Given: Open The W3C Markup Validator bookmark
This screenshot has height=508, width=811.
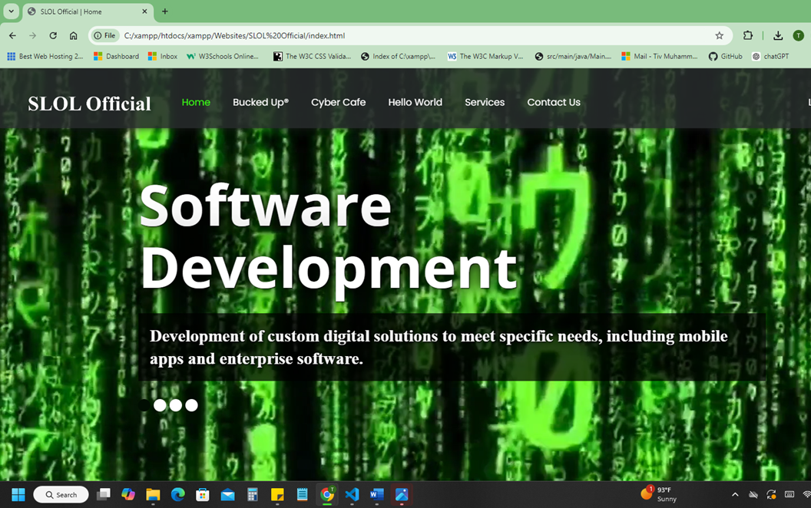Looking at the screenshot, I should (x=485, y=56).
